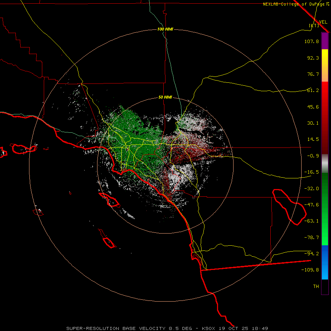Click the Super-Resolution Base Velocity caption

pos(167,328)
